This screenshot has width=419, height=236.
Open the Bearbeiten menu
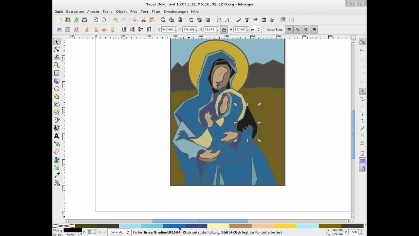pyautogui.click(x=75, y=11)
